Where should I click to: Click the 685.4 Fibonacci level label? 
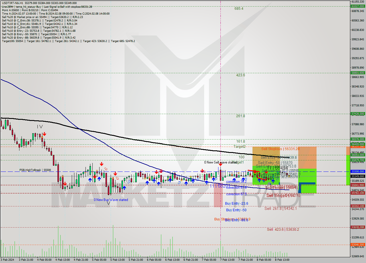click(x=239, y=9)
